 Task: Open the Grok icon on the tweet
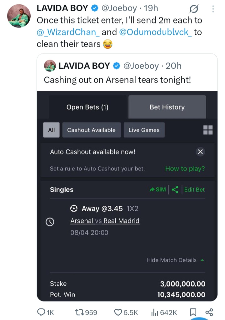click(194, 9)
